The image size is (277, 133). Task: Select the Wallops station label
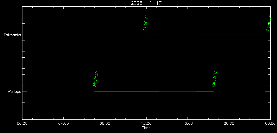[14, 91]
